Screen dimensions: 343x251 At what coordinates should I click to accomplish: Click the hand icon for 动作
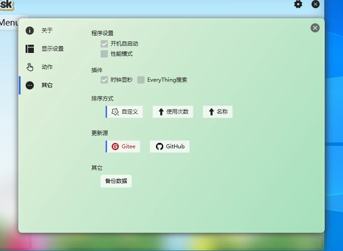click(30, 67)
